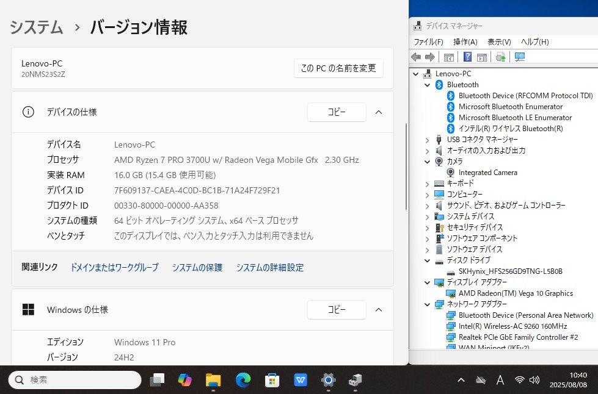Screen dimensions: 598x394
Task: Click the cloud sync icon in system tray
Action: [x=481, y=379]
